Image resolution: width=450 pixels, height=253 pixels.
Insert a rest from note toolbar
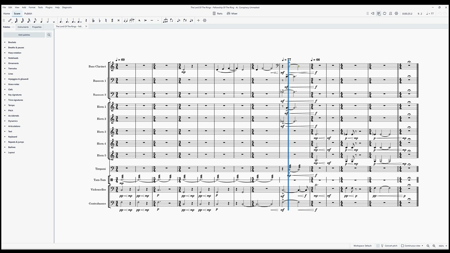pyautogui.click(x=86, y=20)
